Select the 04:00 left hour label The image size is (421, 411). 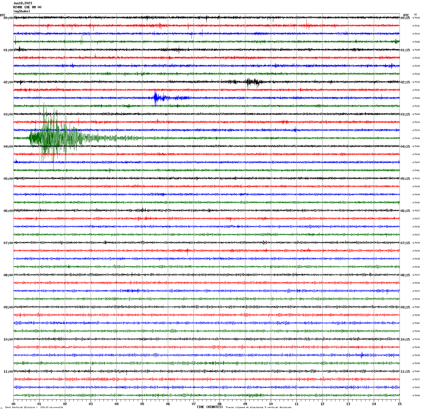tap(8, 147)
